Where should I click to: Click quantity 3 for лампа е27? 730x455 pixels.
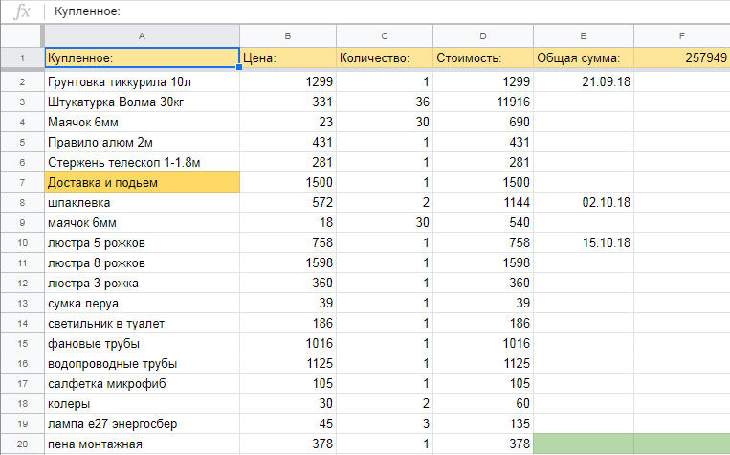tap(385, 423)
